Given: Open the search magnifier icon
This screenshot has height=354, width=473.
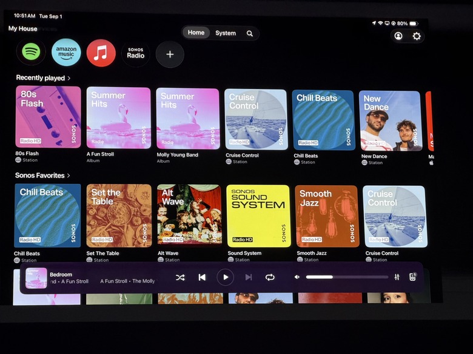Looking at the screenshot, I should coord(249,33).
